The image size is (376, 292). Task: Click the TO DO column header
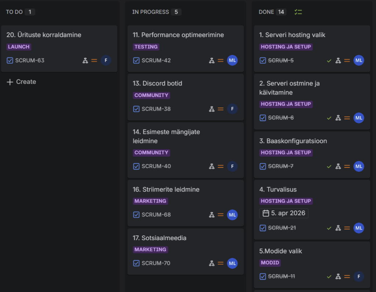click(x=14, y=12)
